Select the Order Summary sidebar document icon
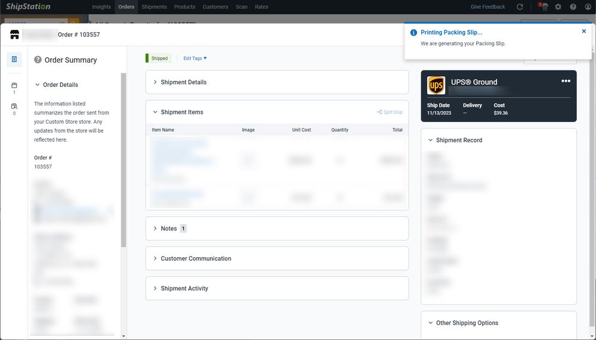Image resolution: width=596 pixels, height=340 pixels. click(14, 60)
